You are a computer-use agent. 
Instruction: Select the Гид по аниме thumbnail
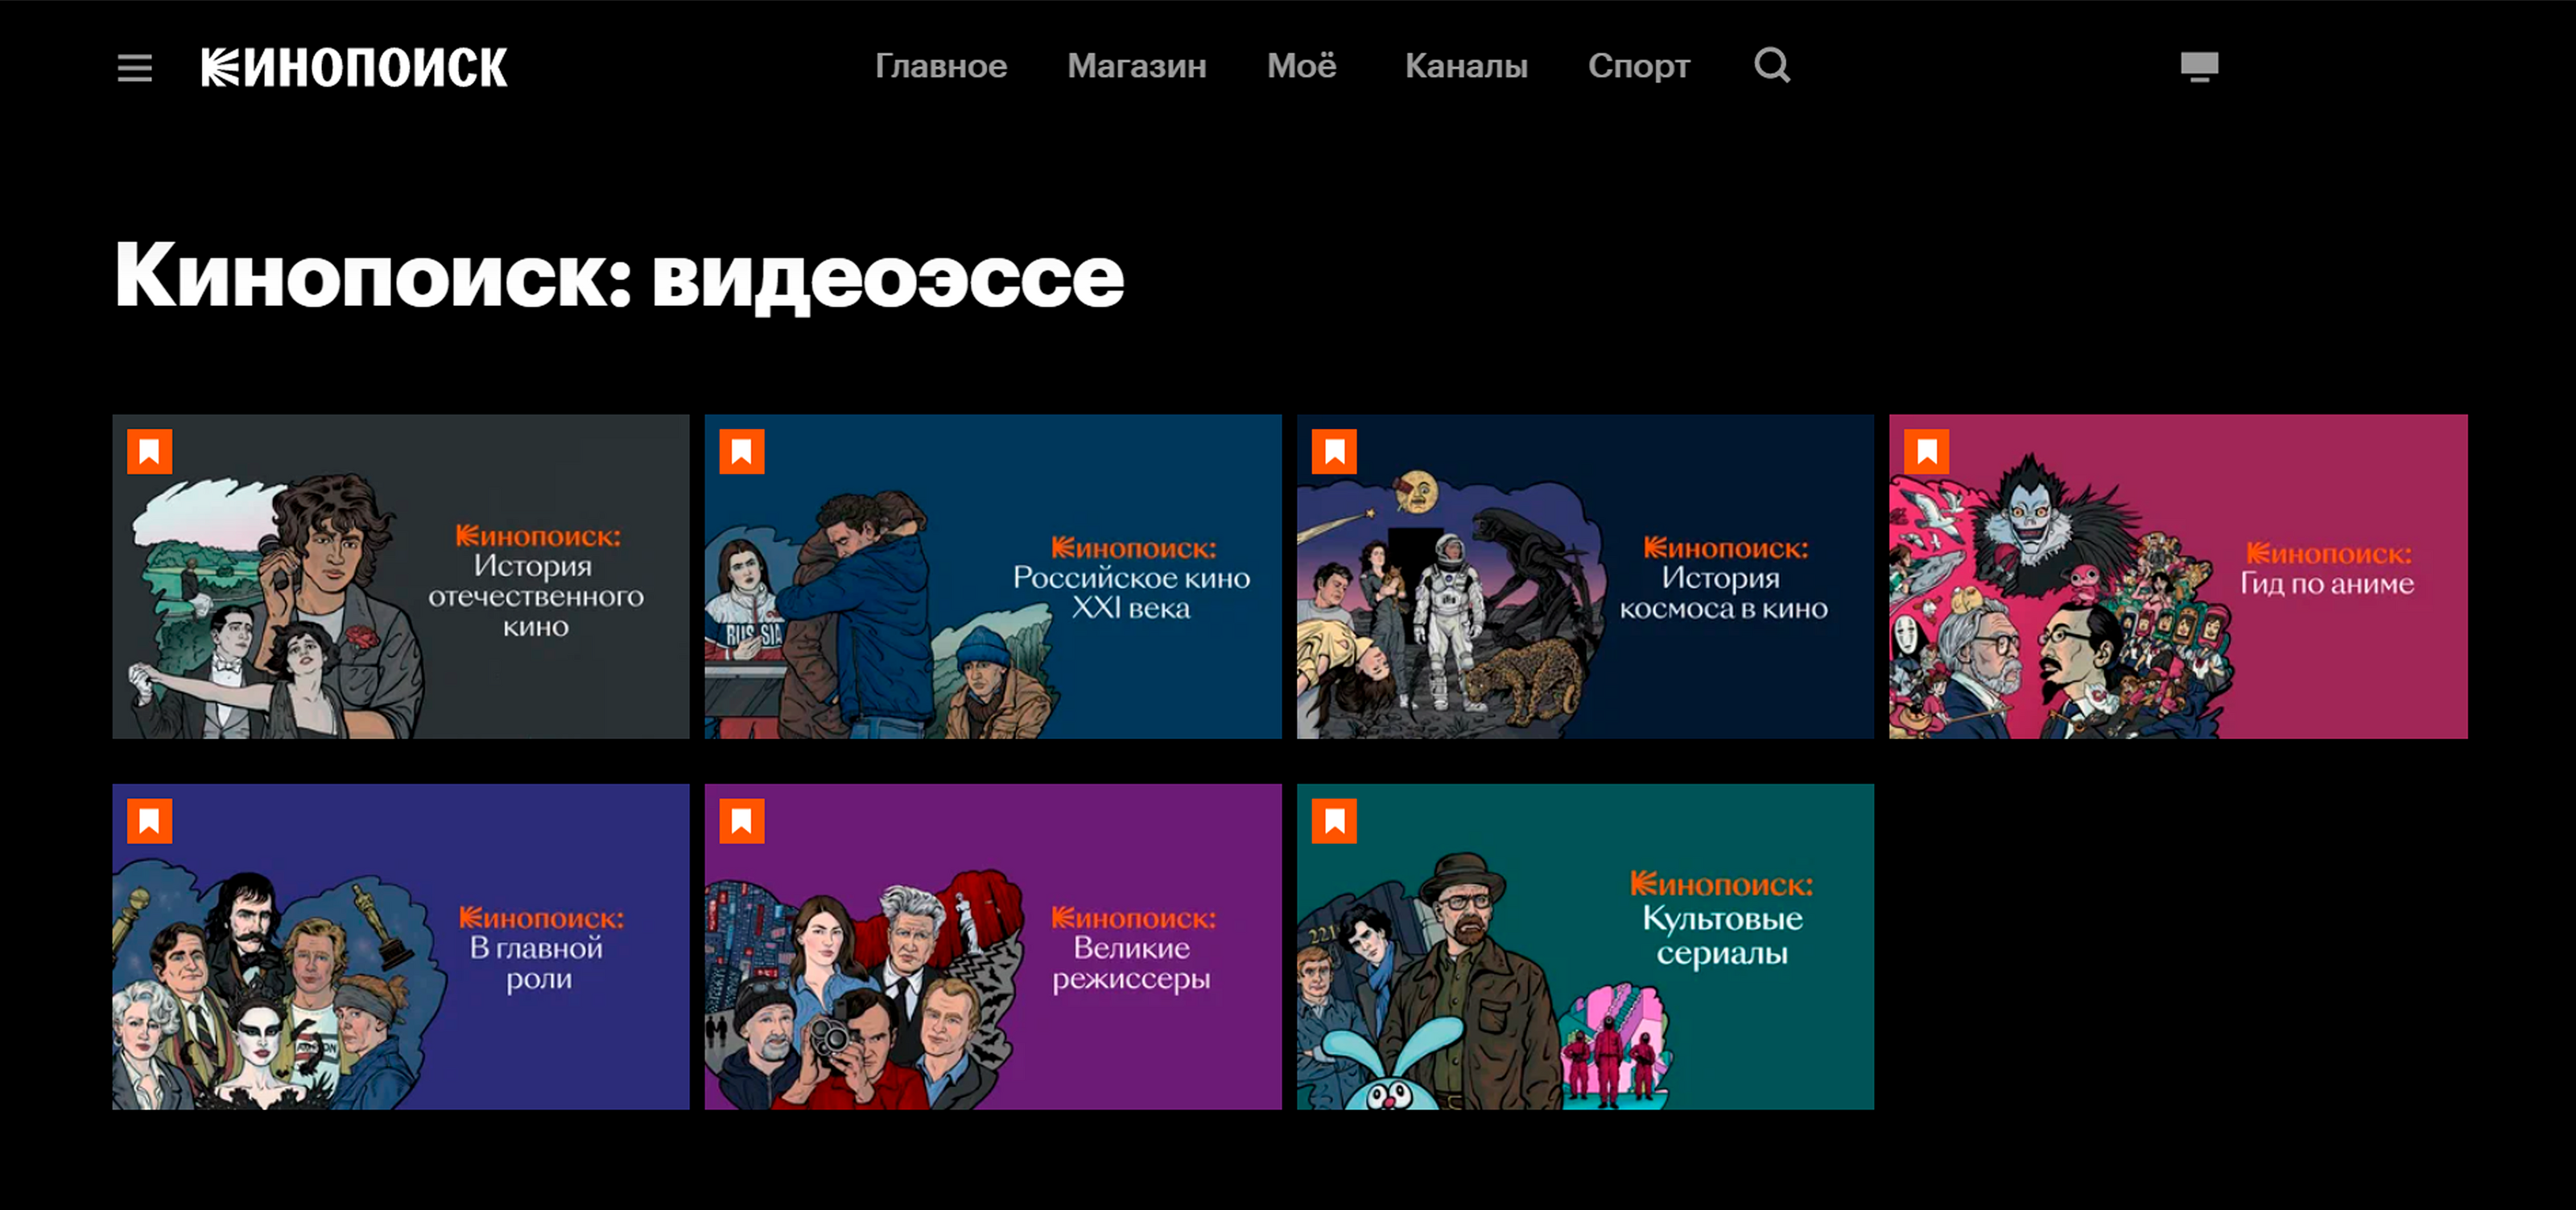[2178, 577]
